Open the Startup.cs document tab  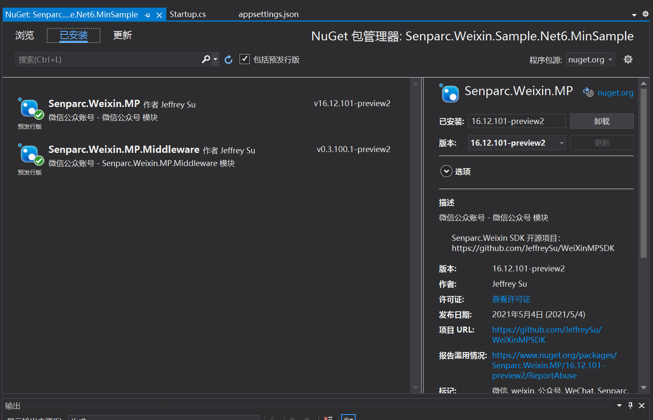(x=188, y=14)
